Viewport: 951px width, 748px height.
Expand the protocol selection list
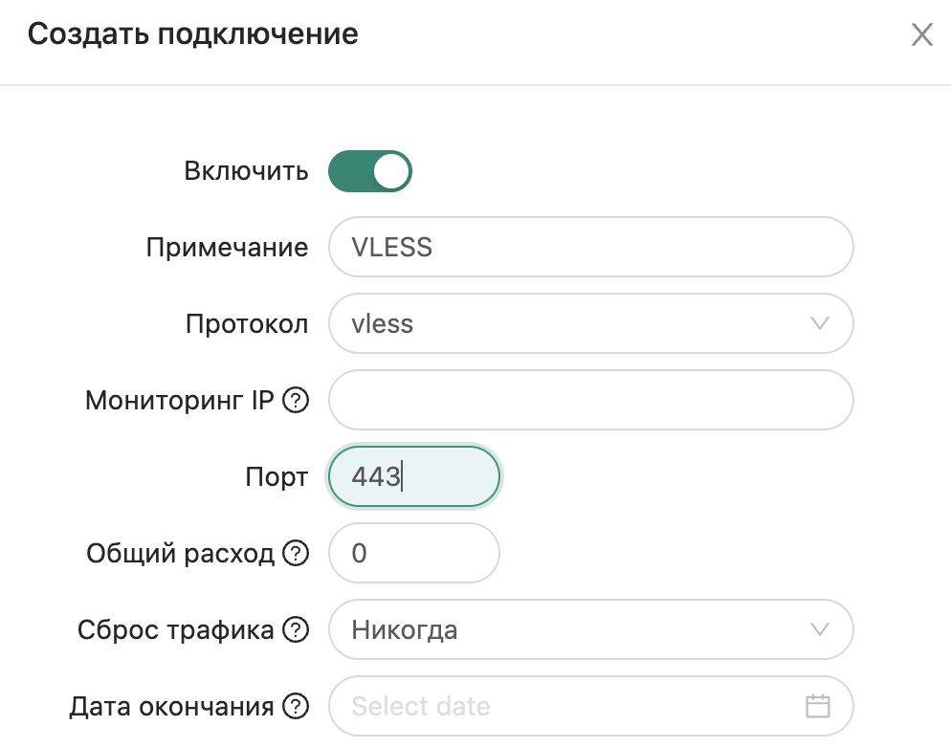591,323
